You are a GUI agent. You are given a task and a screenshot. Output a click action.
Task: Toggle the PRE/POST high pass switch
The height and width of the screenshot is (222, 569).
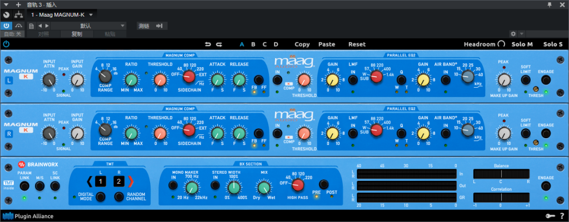click(324, 184)
